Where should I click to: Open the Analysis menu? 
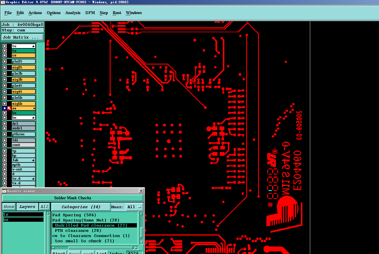tap(73, 13)
